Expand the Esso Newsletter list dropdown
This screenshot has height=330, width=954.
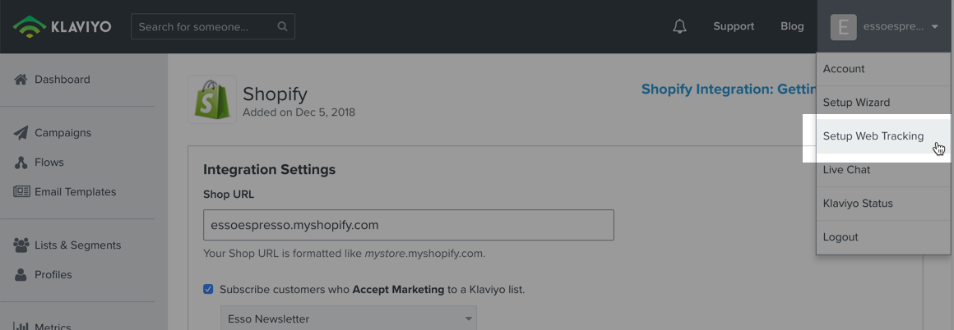coord(349,319)
